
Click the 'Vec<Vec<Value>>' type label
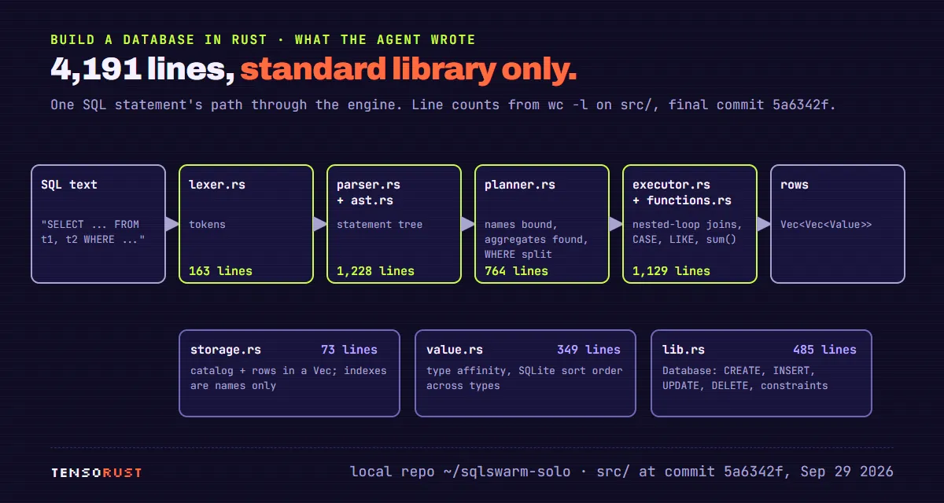826,224
